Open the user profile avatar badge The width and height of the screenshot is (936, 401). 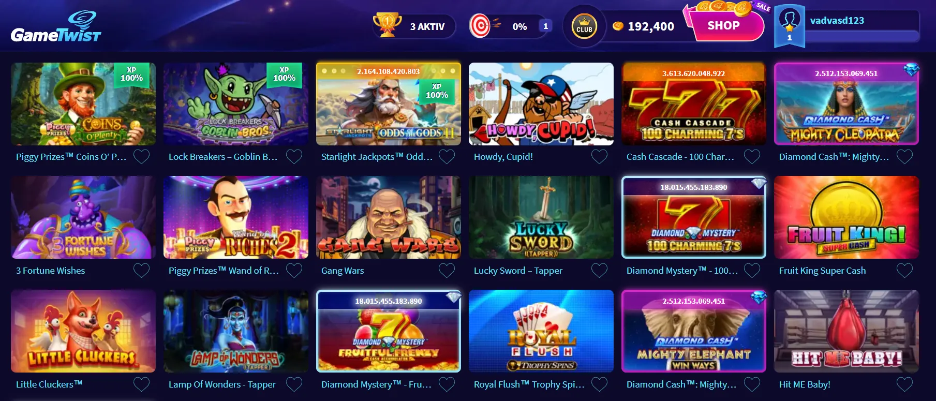789,26
